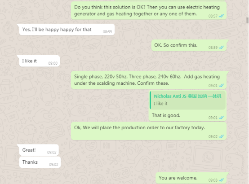Click the 'You are welcome.' message
The width and height of the screenshot is (249, 184).
point(191,178)
